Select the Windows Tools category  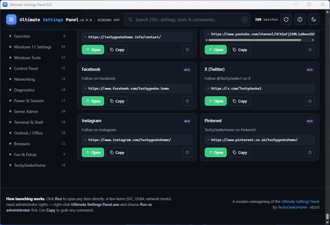(x=37, y=57)
